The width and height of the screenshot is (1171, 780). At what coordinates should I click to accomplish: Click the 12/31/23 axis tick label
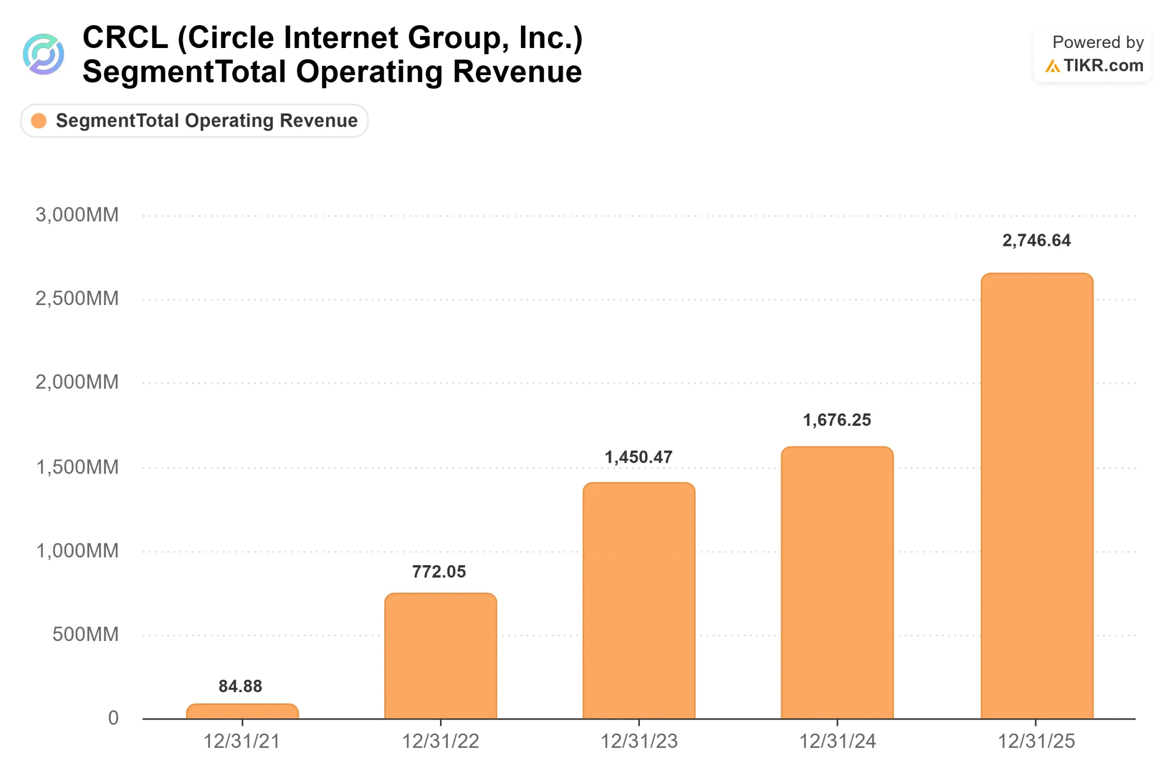pyautogui.click(x=639, y=741)
